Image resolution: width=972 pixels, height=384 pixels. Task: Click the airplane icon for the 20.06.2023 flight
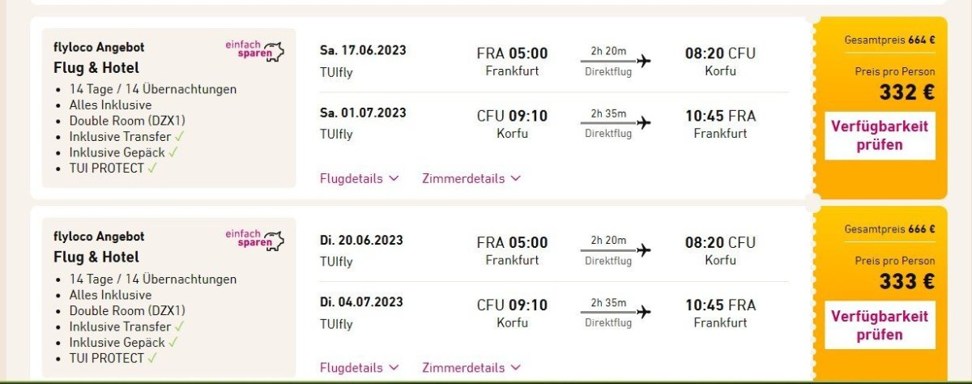point(644,250)
